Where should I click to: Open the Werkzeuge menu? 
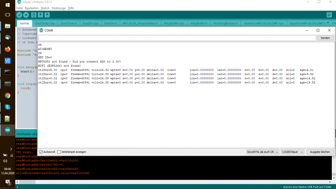coord(58,8)
